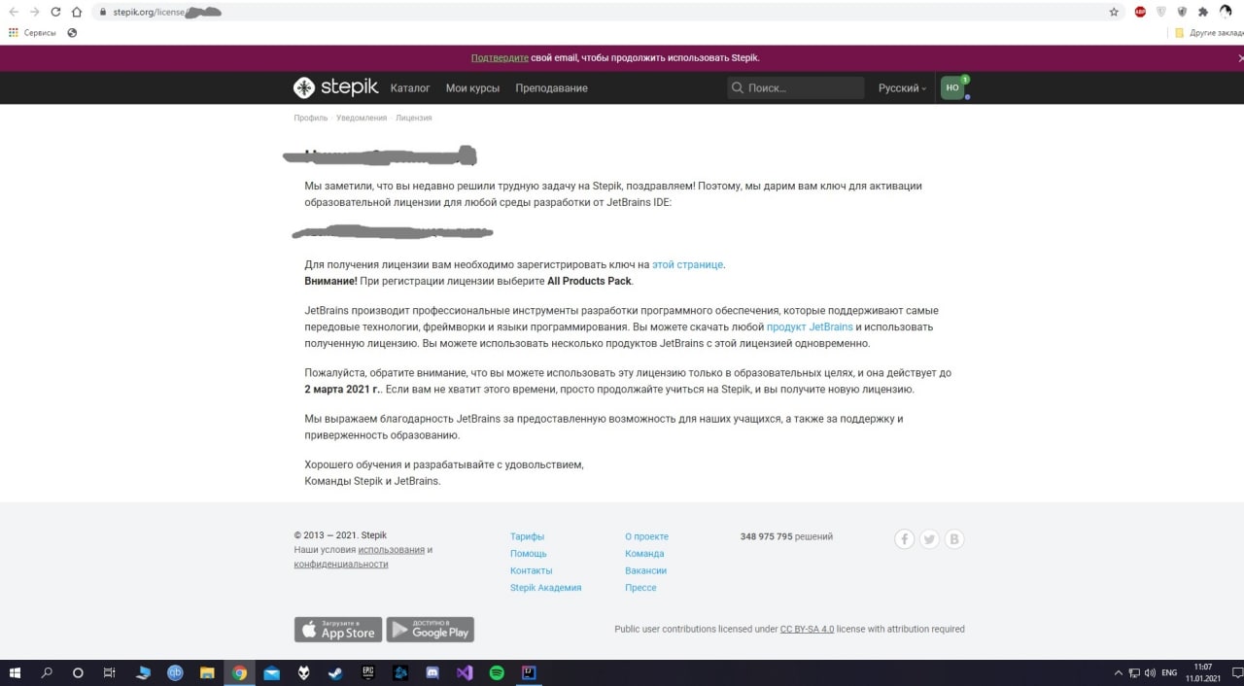Click the Twitter icon in footer
Viewport: 1244px width, 686px height.
click(x=930, y=539)
